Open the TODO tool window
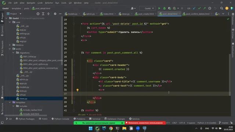 [43, 119]
